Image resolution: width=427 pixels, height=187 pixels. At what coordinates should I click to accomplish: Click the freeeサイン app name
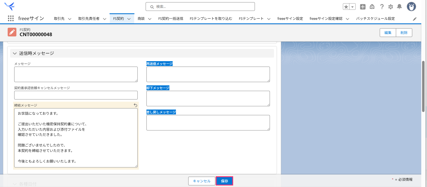pos(31,18)
